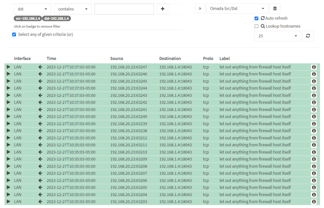Click the Time column header

52,59
